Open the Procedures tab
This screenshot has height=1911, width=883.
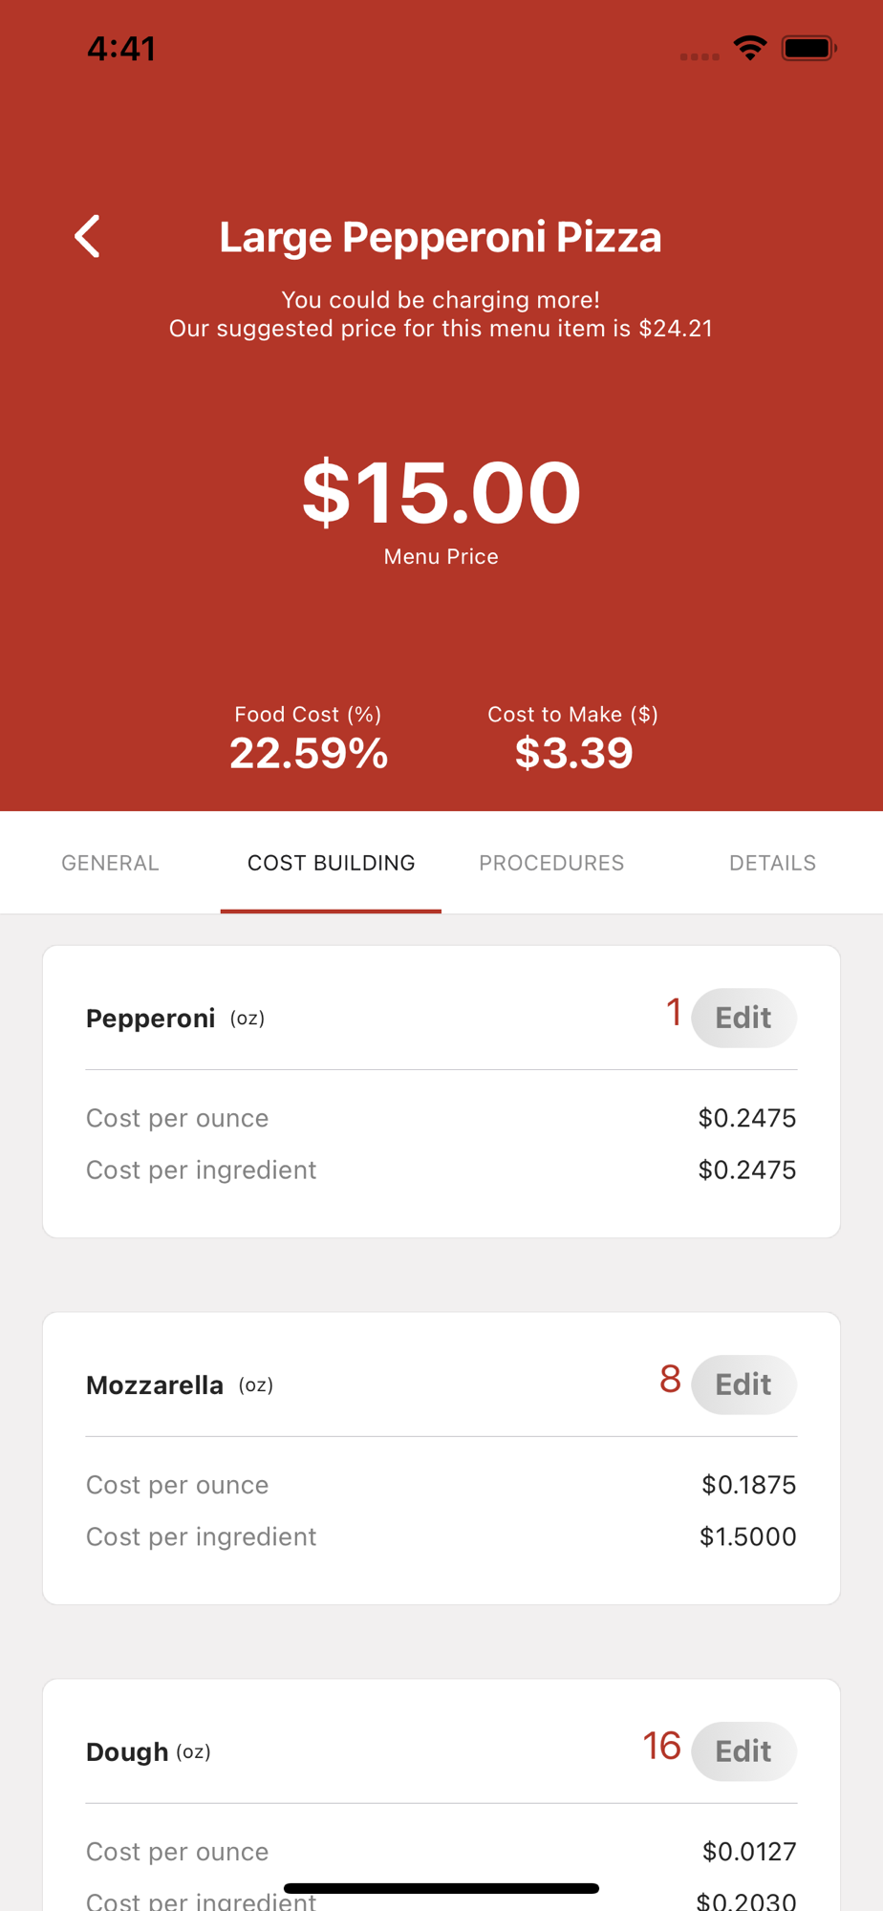tap(551, 863)
